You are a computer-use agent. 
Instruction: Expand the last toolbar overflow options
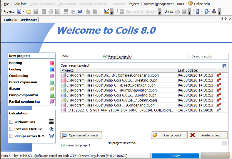tap(220, 11)
